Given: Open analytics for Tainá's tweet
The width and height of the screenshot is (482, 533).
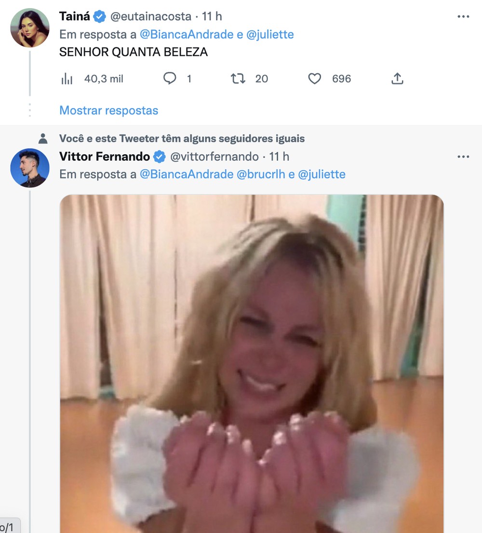Looking at the screenshot, I should (x=67, y=79).
